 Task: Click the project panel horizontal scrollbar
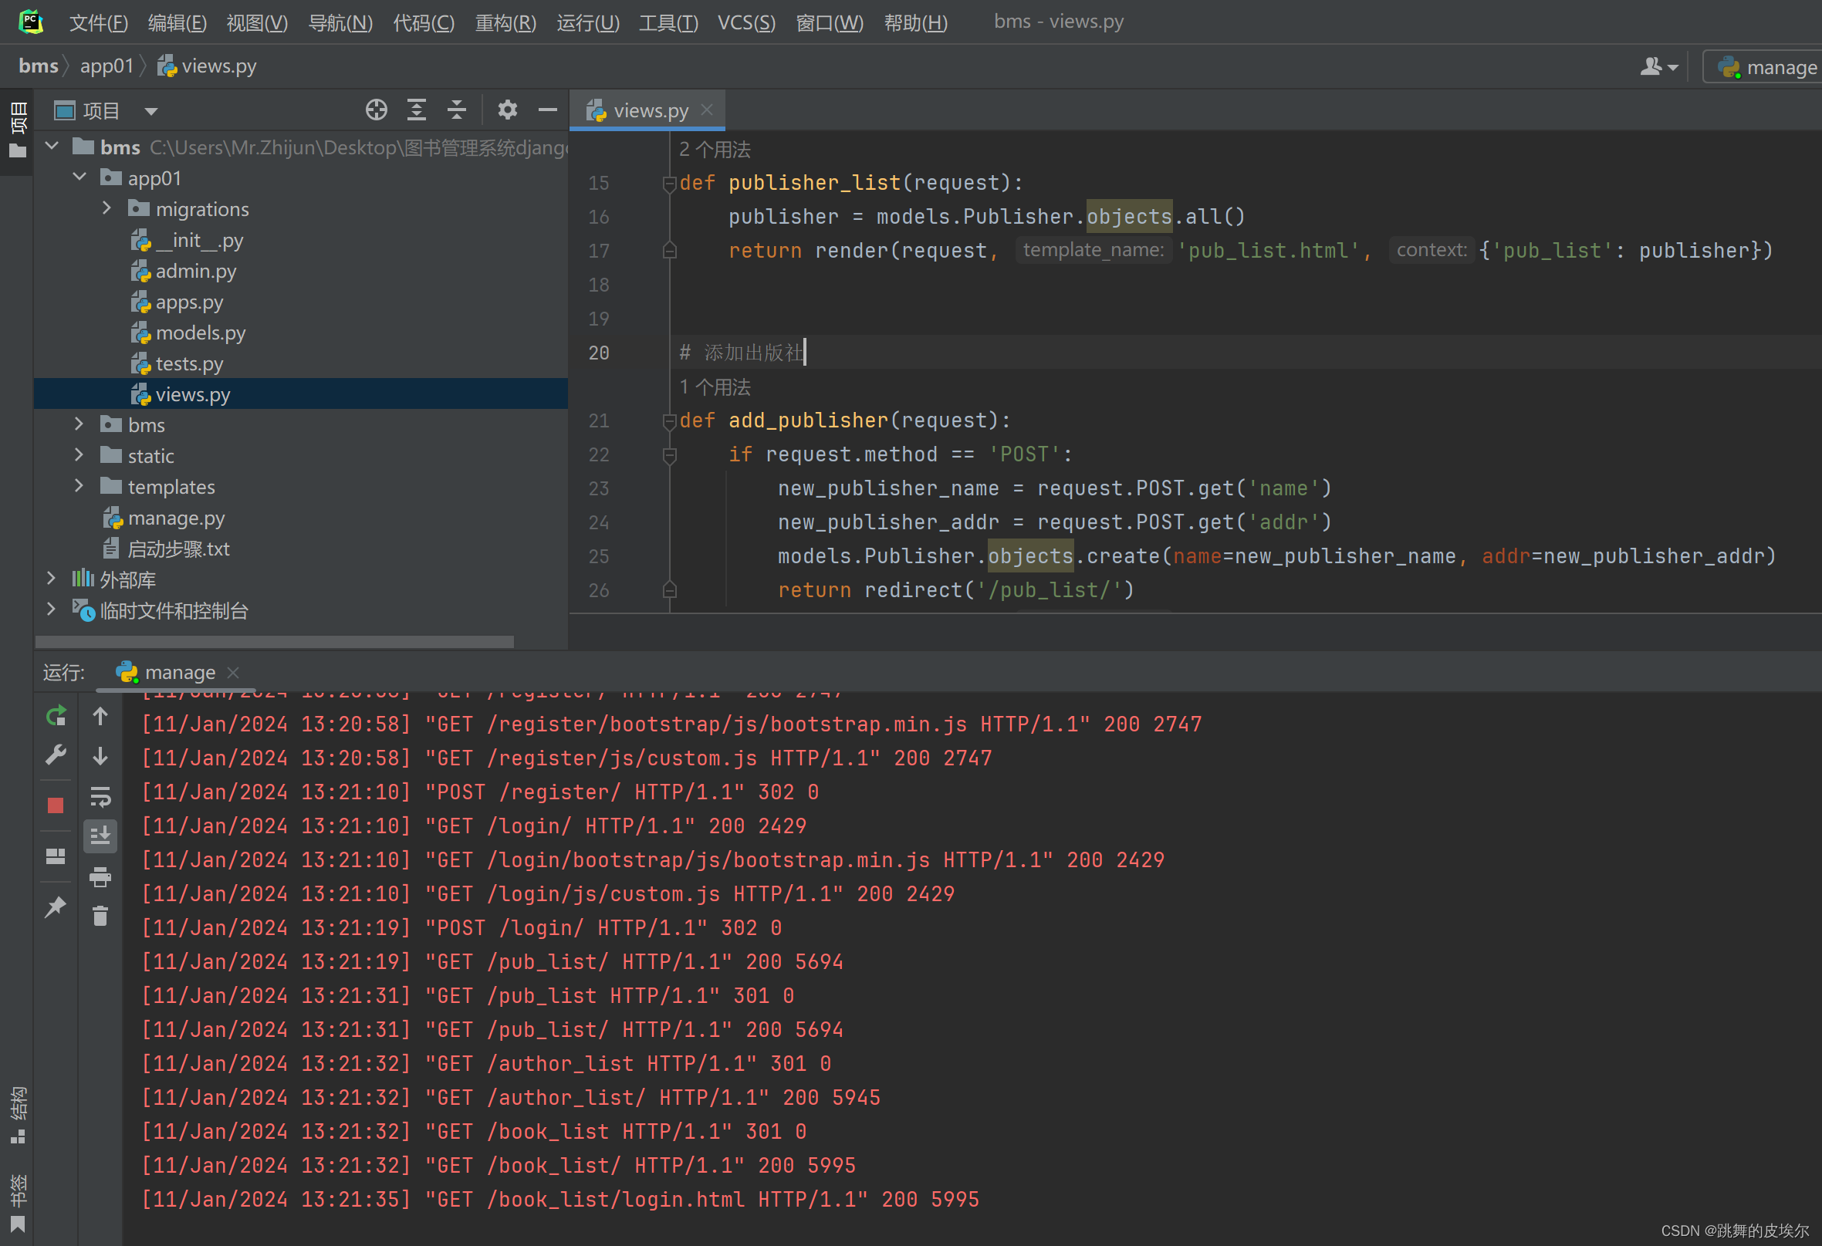coord(275,642)
